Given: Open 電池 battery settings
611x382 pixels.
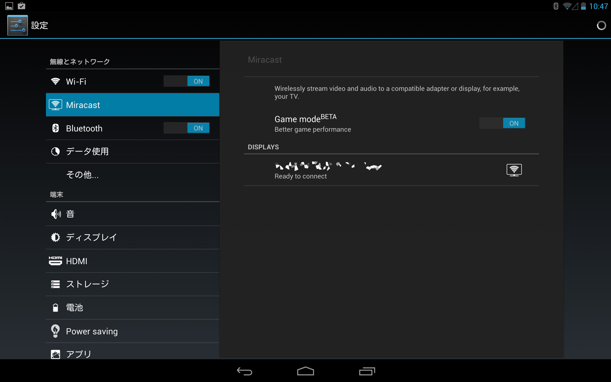Looking at the screenshot, I should (x=75, y=308).
